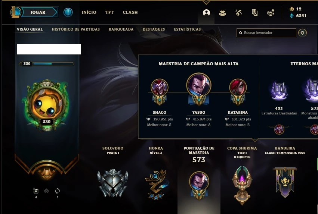This screenshot has height=214, width=318.
Task: Open the Collection backpack icon
Action: click(222, 13)
